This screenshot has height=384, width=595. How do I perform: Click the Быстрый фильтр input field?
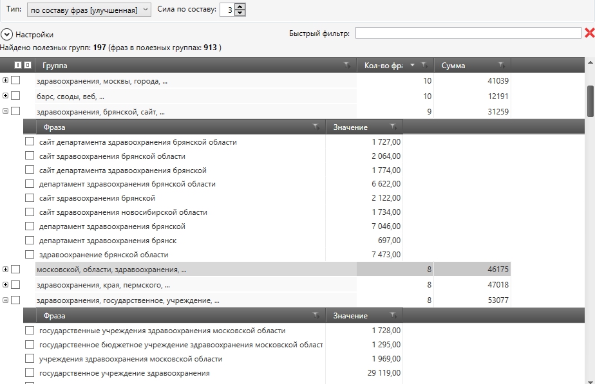(467, 33)
